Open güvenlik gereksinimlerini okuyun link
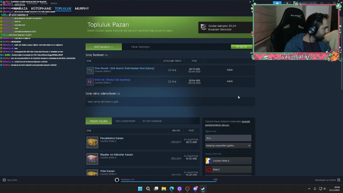 click(228, 123)
